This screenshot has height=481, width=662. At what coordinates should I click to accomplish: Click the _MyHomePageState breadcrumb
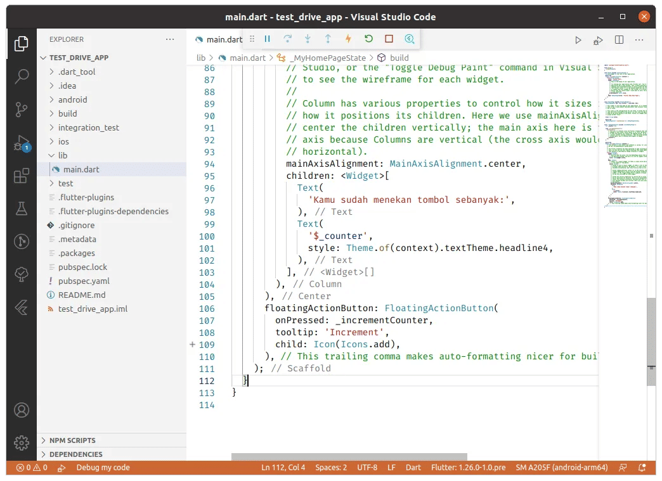[x=321, y=58]
